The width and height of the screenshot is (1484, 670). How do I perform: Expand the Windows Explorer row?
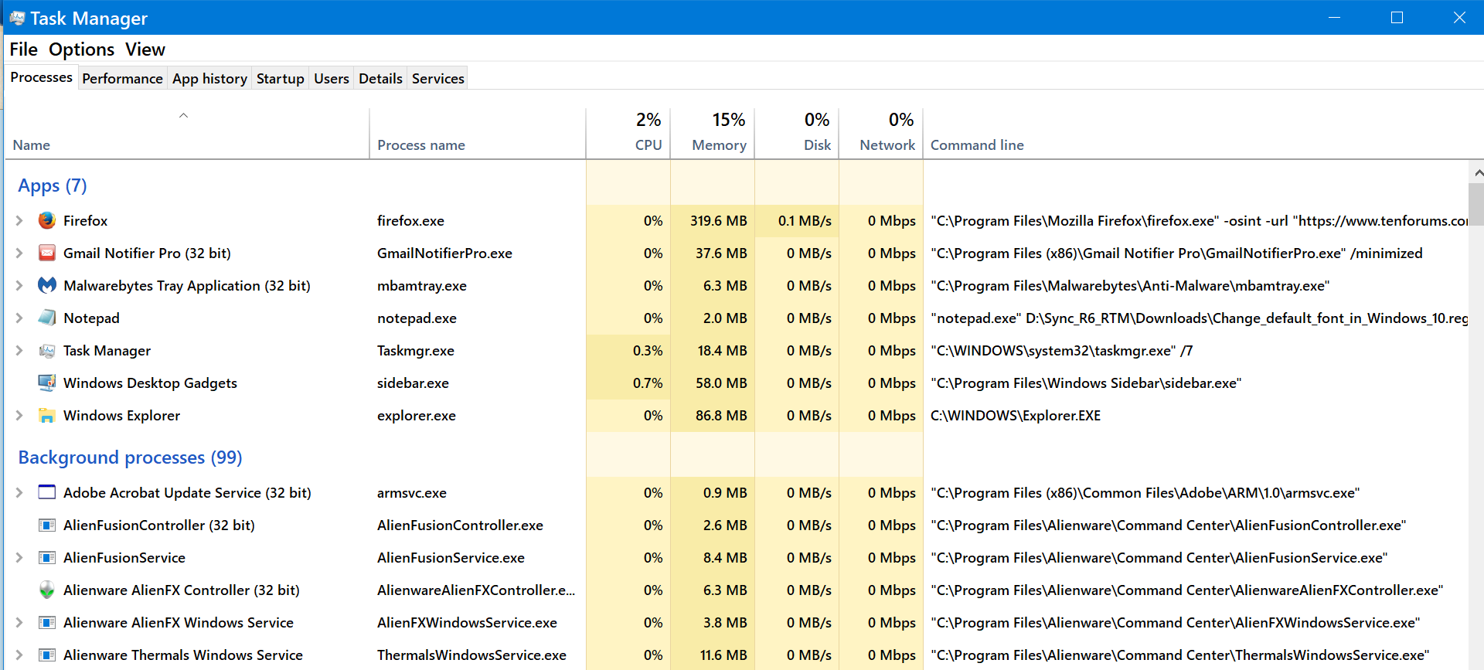pos(19,415)
